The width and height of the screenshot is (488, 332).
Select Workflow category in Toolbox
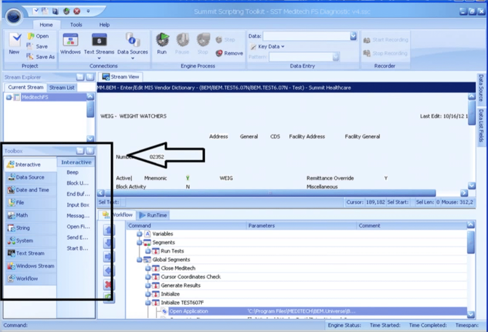point(30,279)
